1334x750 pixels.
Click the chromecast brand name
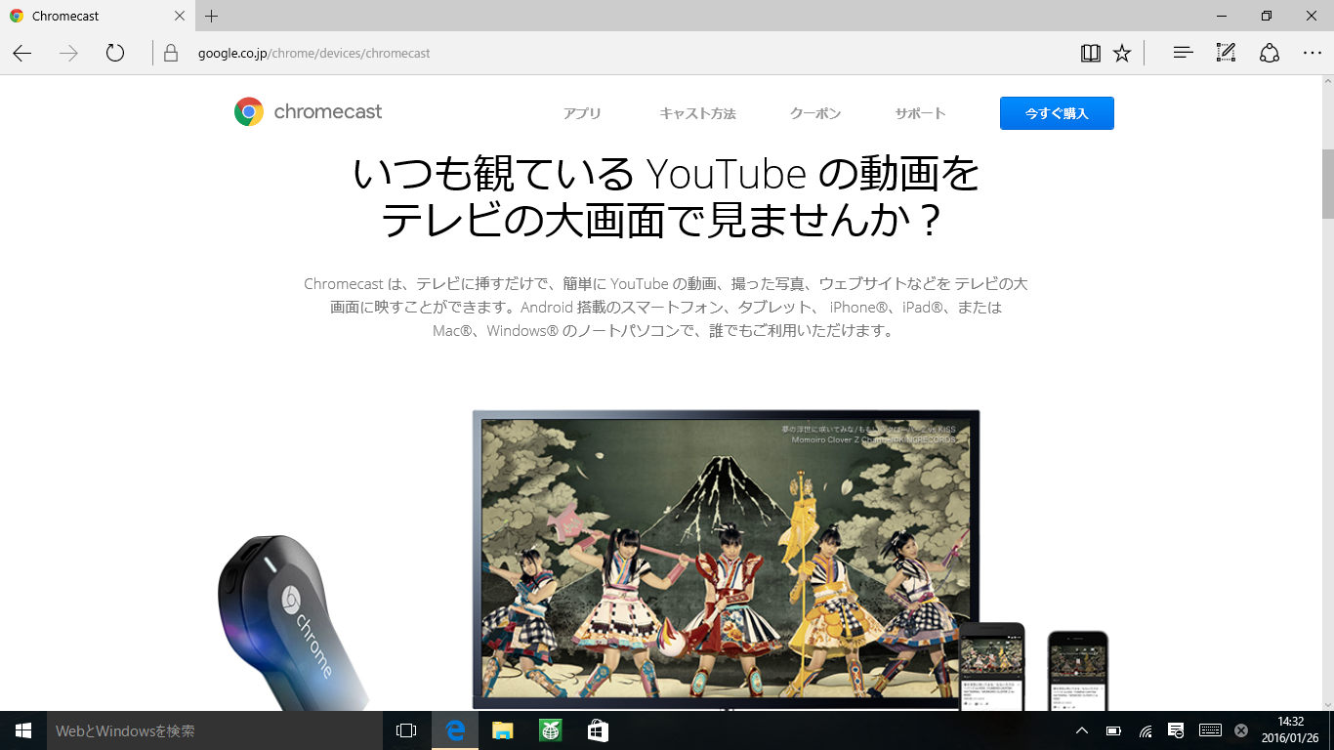point(328,111)
